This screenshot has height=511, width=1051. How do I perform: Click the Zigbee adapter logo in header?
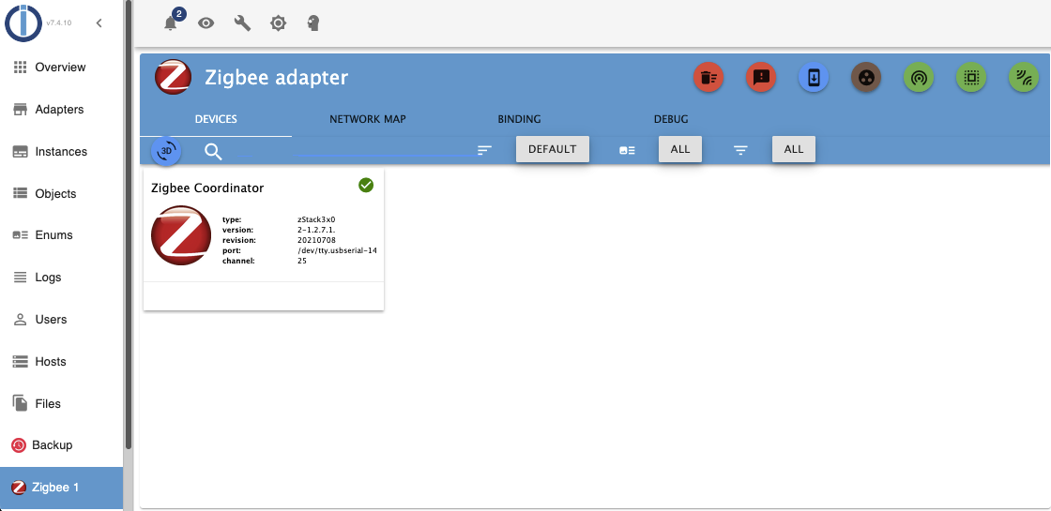173,78
